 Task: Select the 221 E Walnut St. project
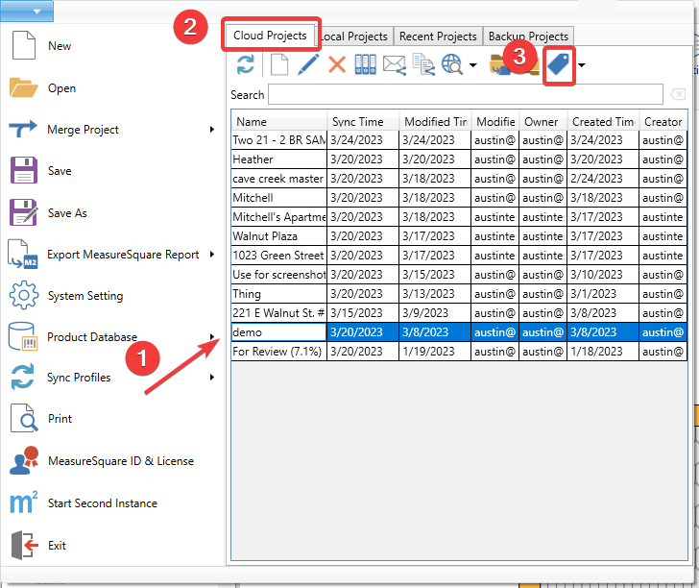click(459, 313)
